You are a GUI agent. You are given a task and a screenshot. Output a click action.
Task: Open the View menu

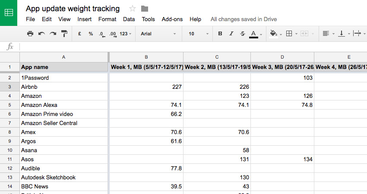pos(64,19)
